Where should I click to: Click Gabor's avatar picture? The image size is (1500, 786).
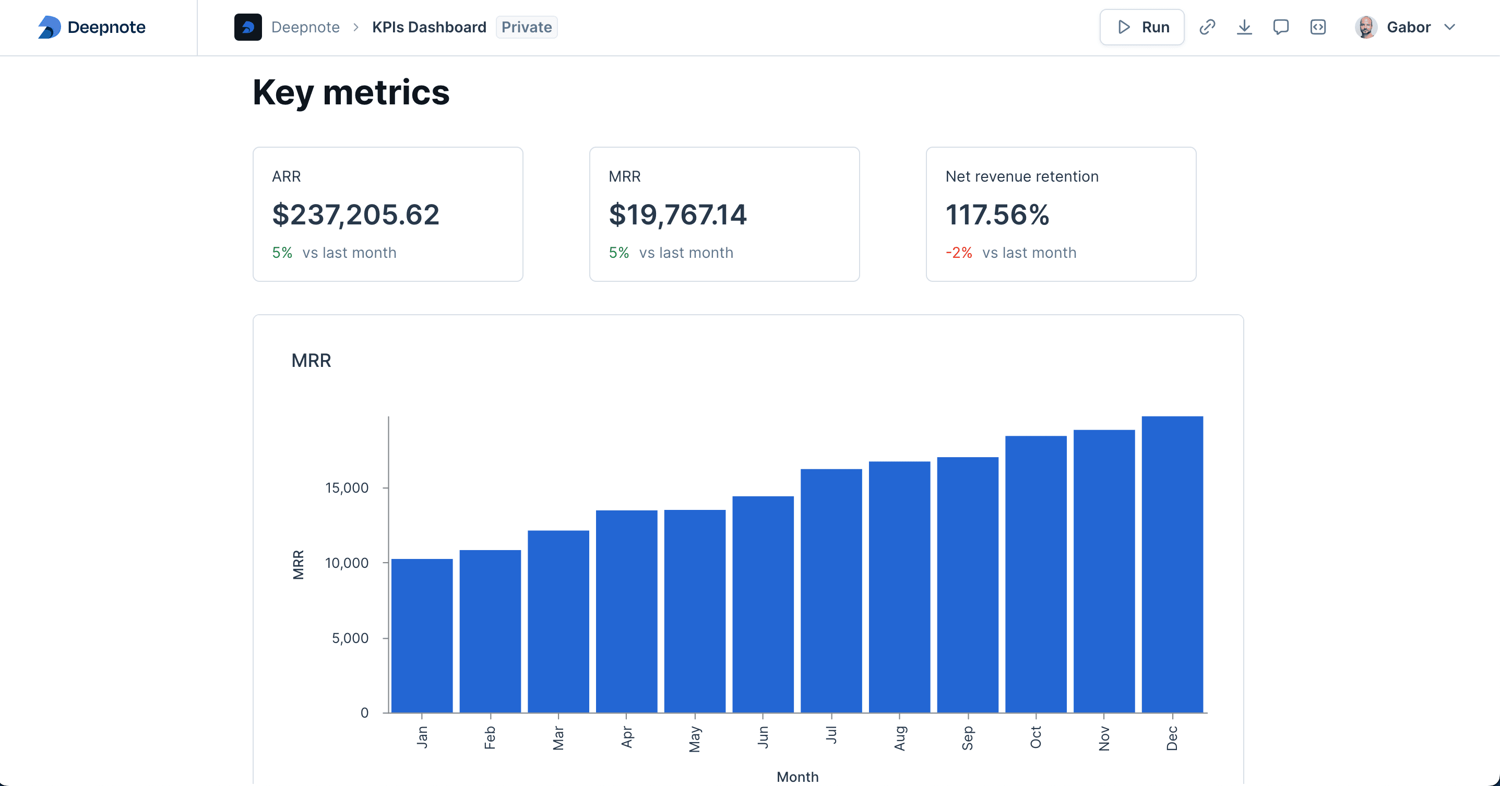1365,27
